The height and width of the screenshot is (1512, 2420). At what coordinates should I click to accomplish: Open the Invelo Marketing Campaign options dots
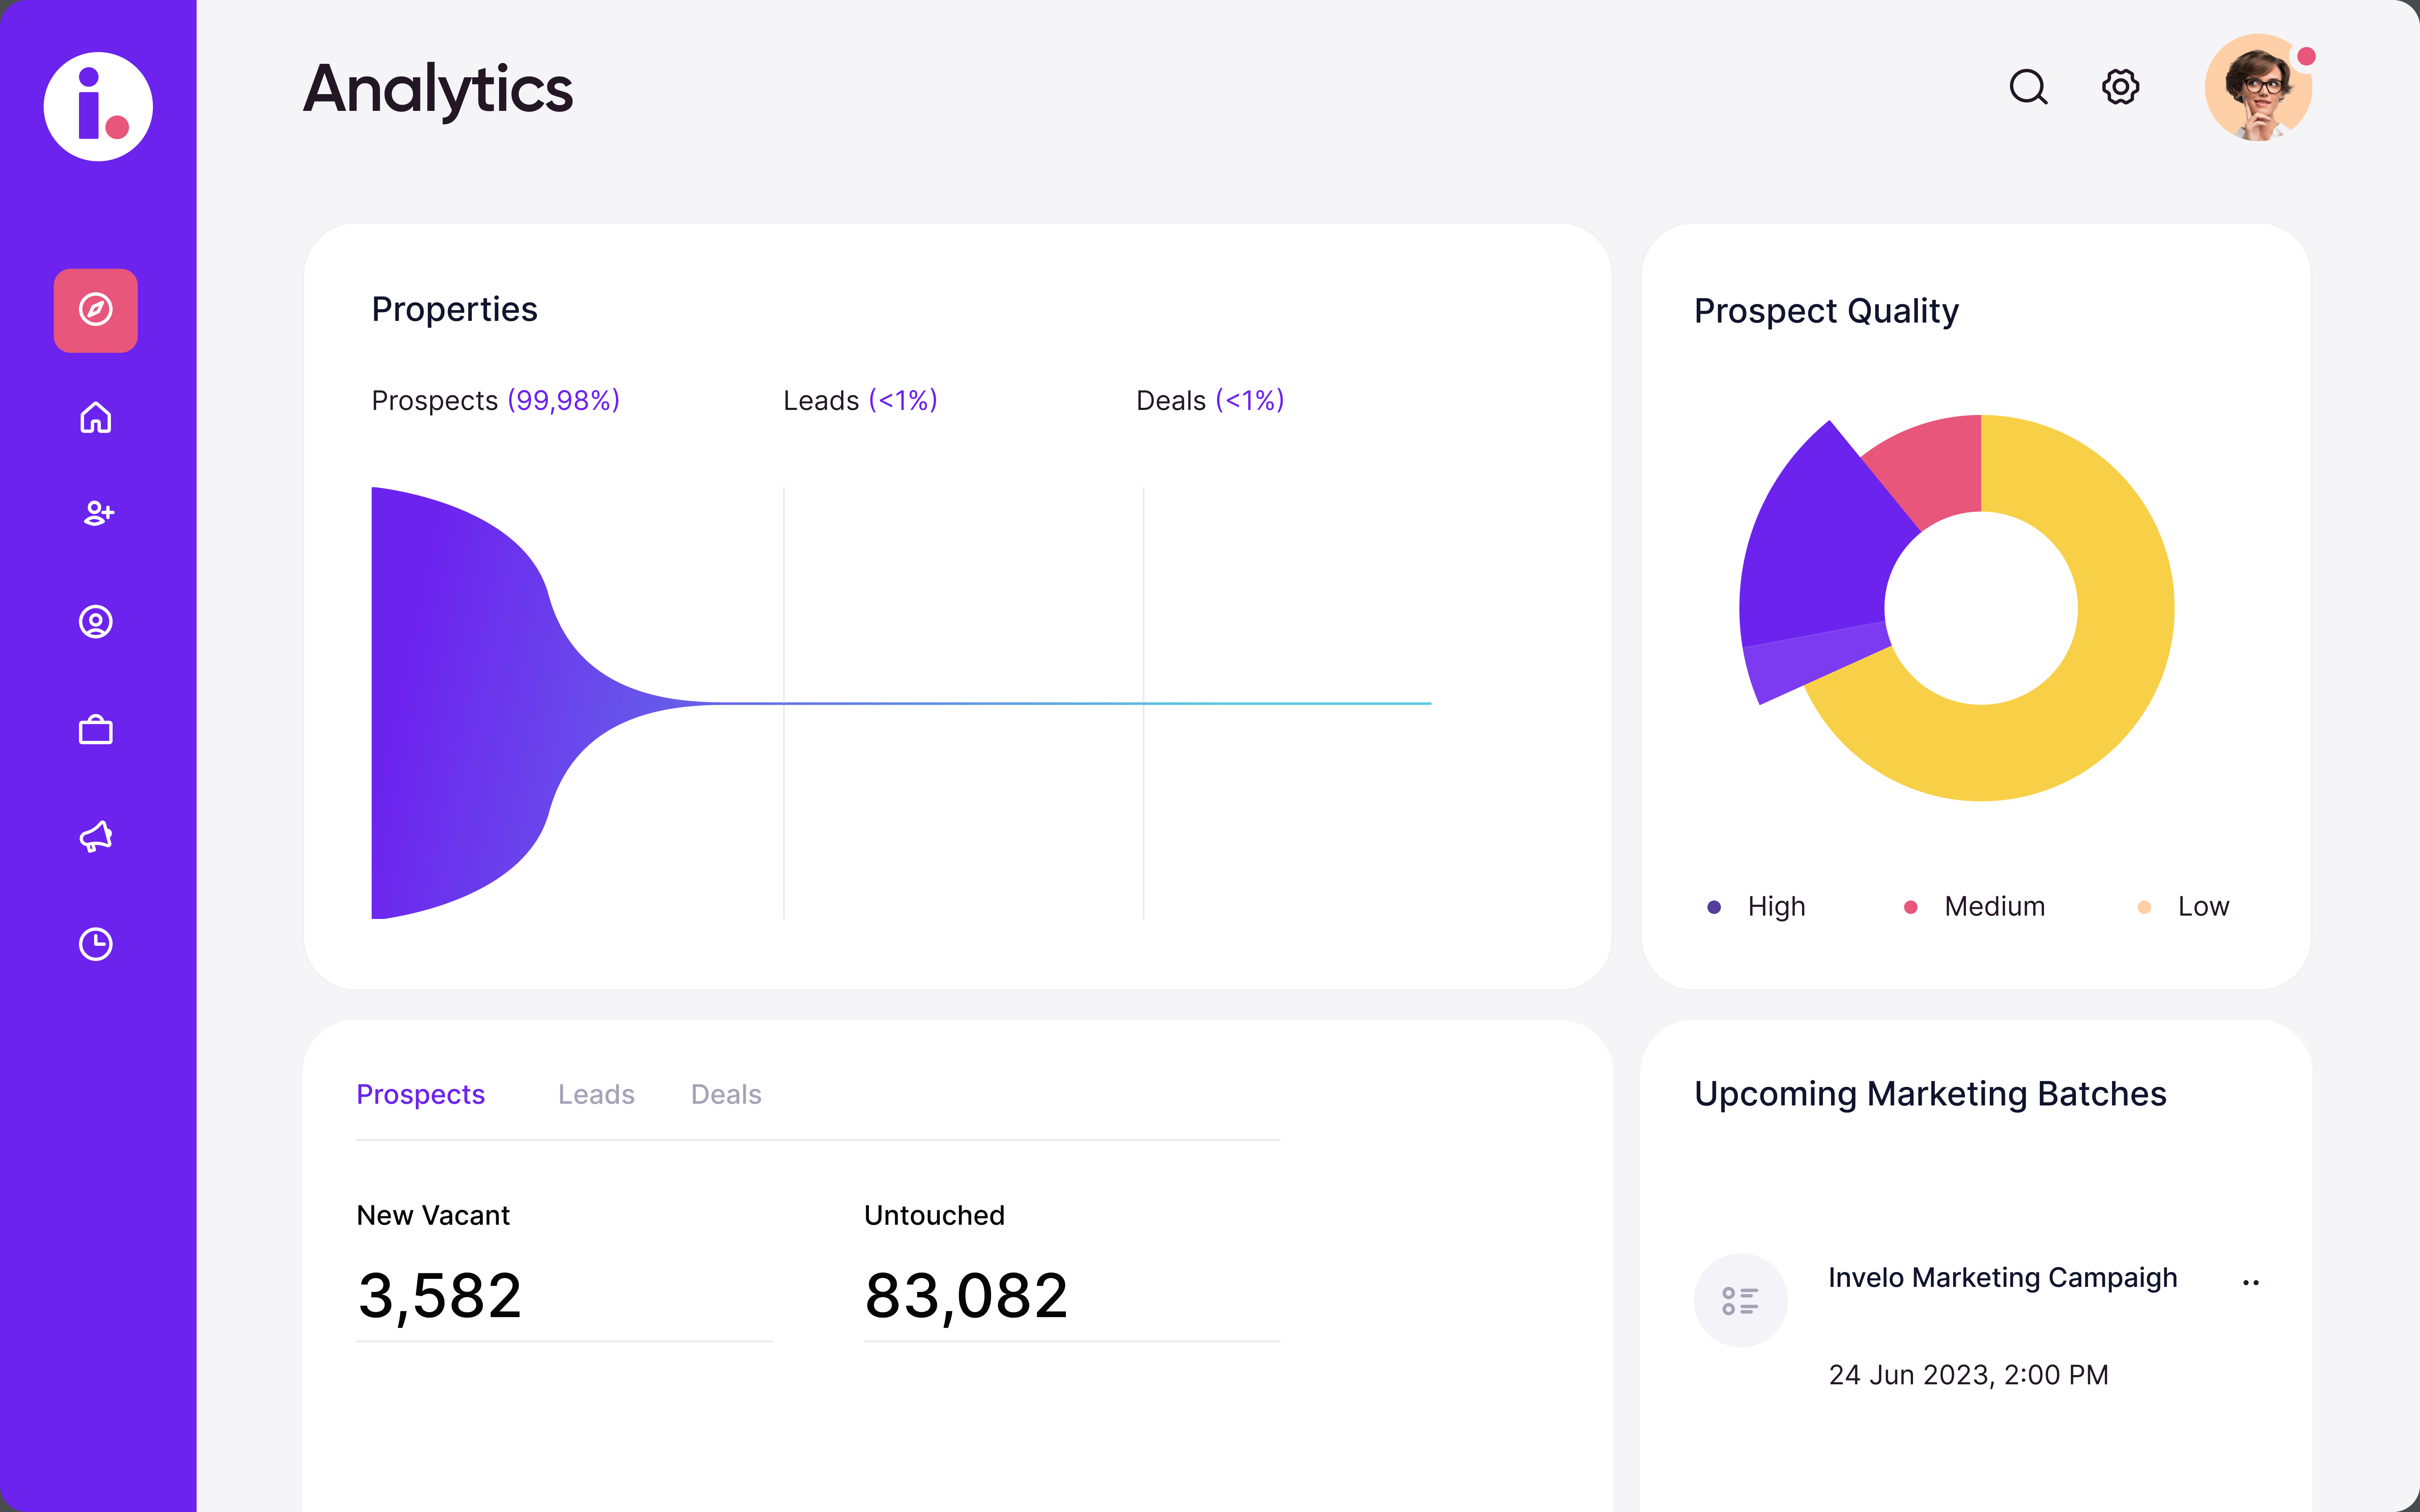(x=2251, y=1282)
